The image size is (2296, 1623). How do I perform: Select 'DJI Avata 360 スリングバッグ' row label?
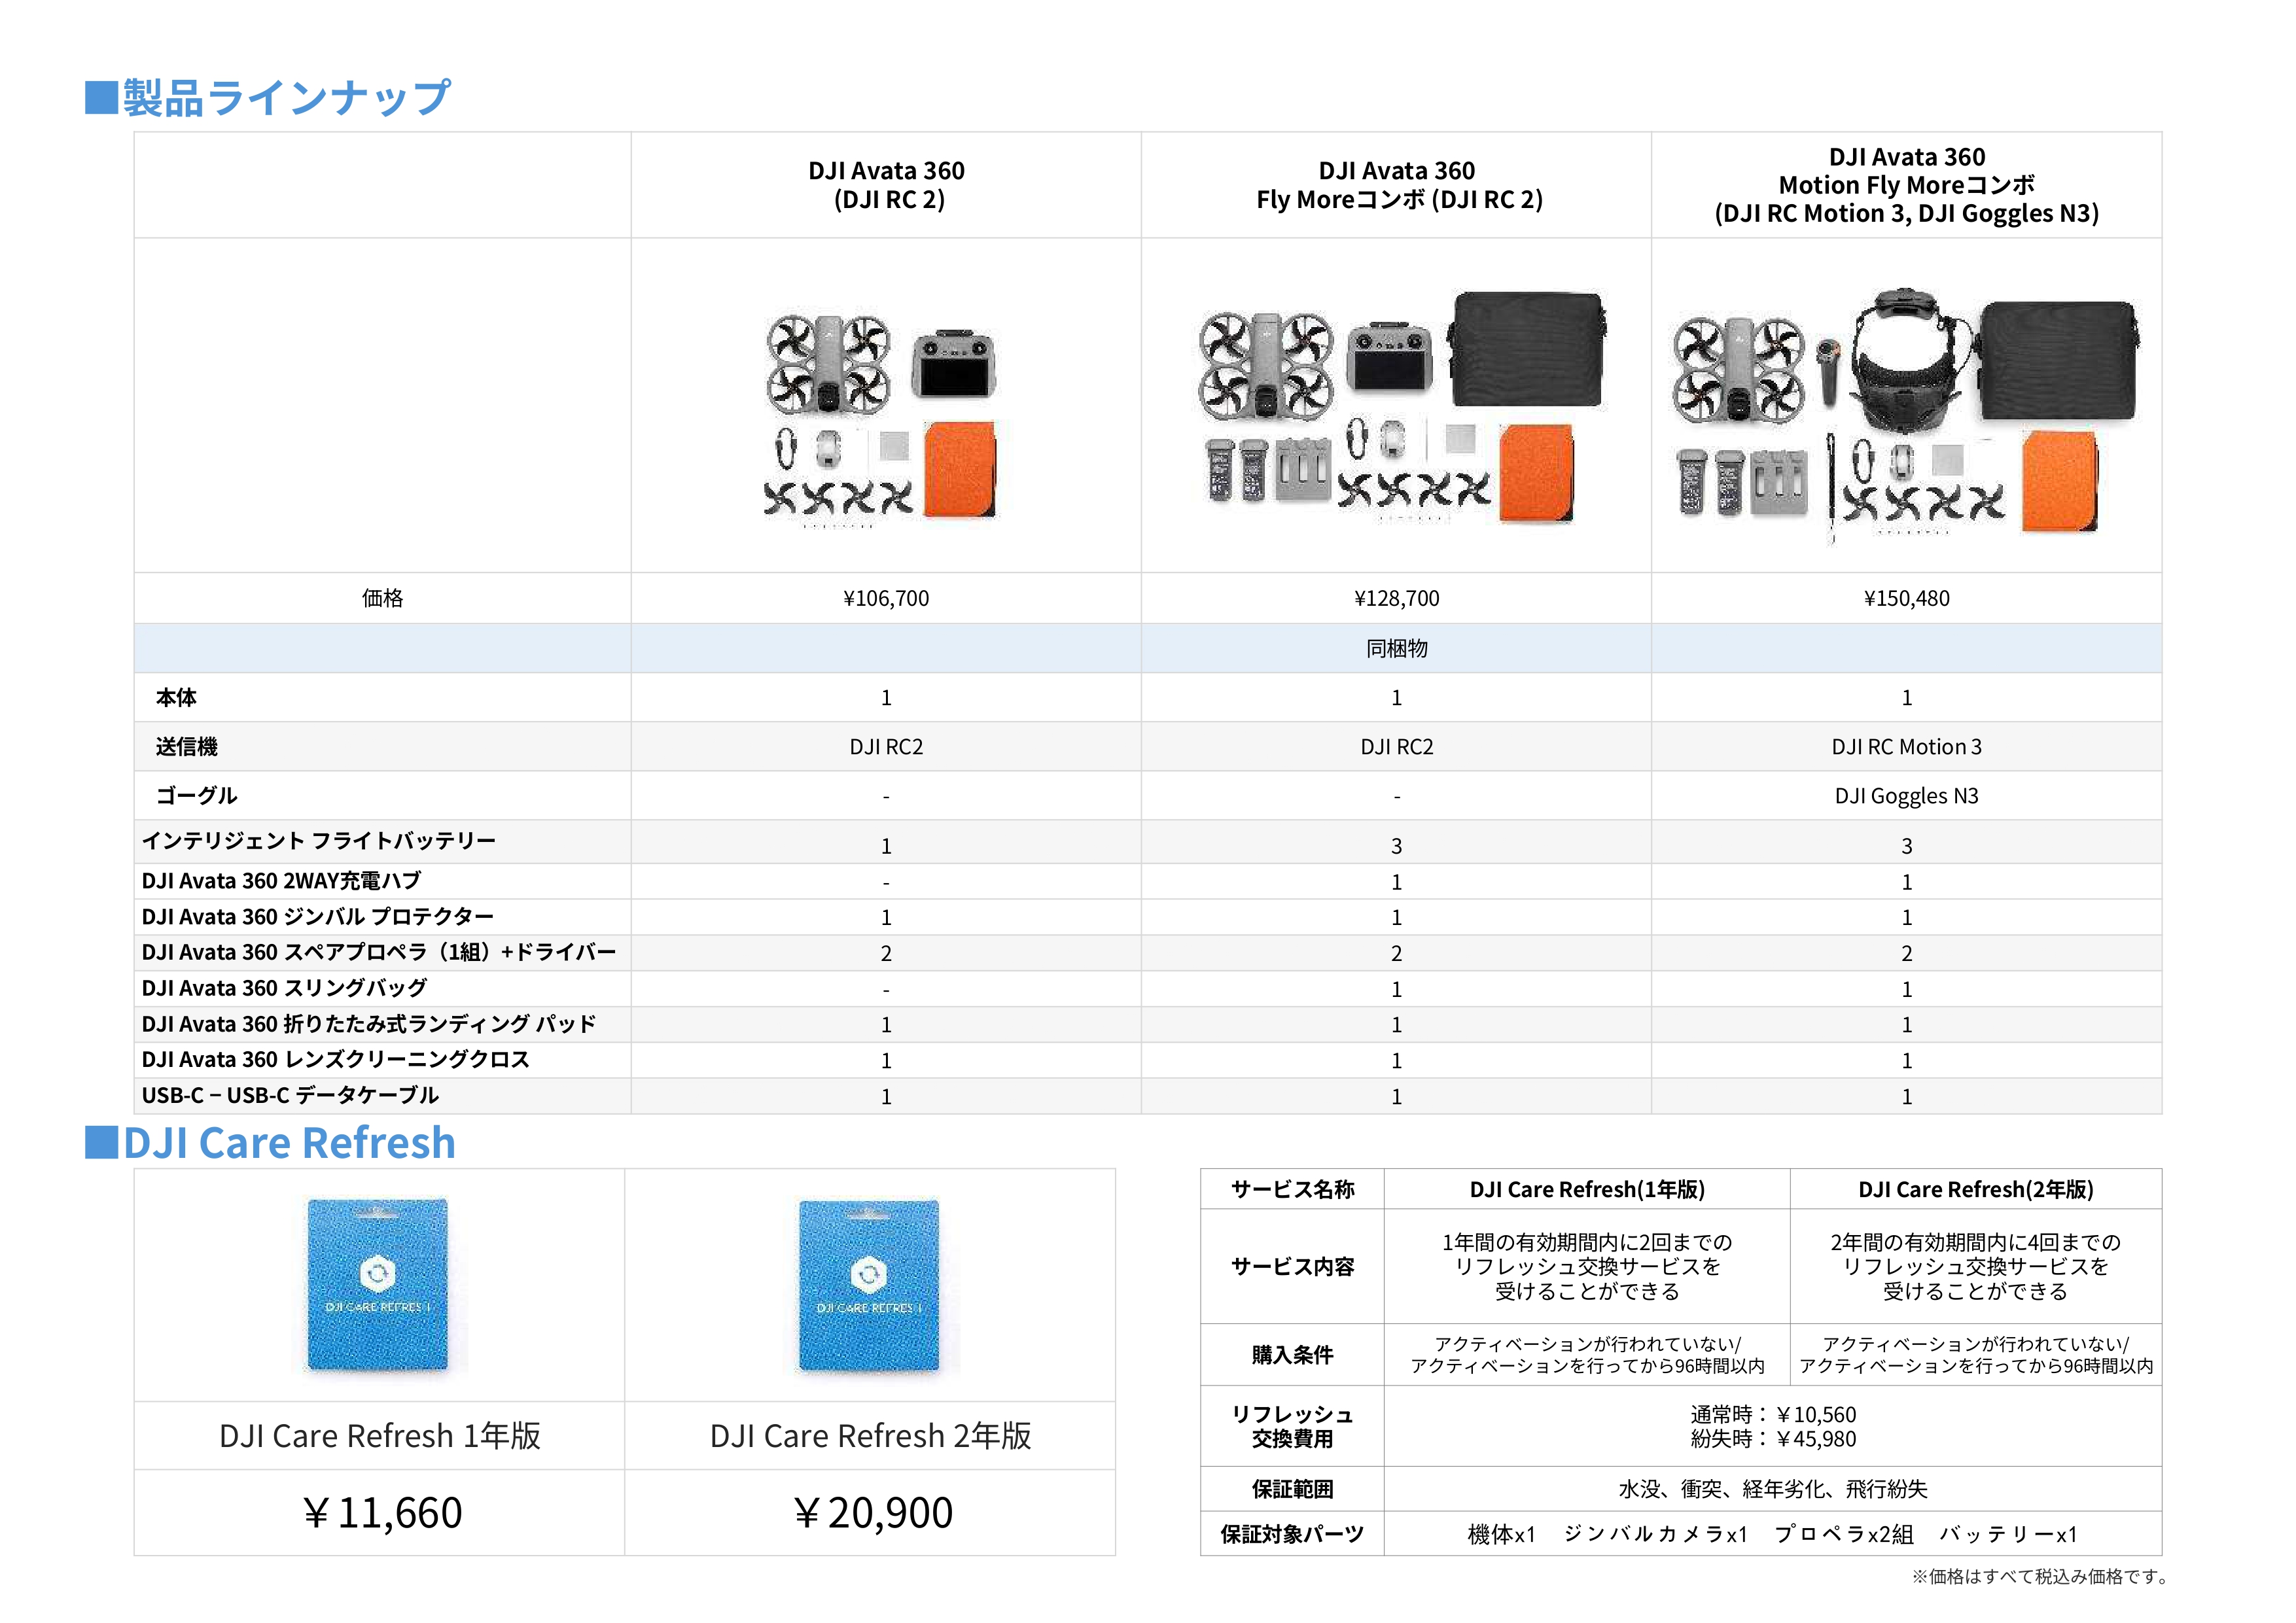(285, 988)
